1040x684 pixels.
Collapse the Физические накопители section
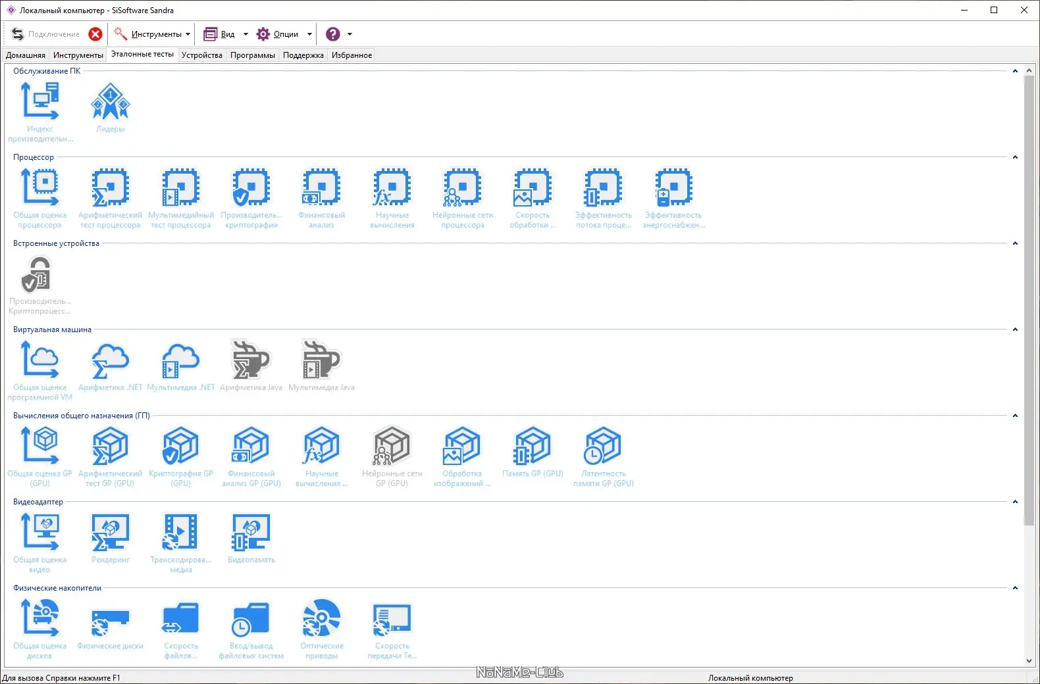point(1015,588)
